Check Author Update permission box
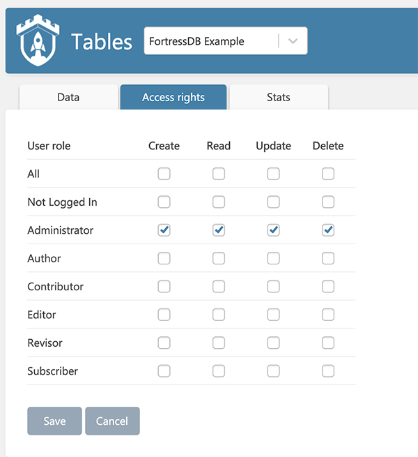Screen dimensions: 418x457 [x=273, y=258]
